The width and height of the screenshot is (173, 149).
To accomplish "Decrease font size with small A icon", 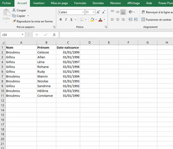I will point(103,12).
